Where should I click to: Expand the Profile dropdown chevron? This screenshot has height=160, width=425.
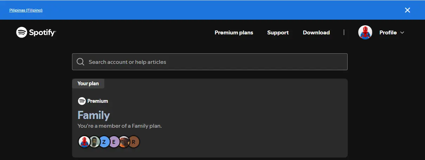point(402,33)
